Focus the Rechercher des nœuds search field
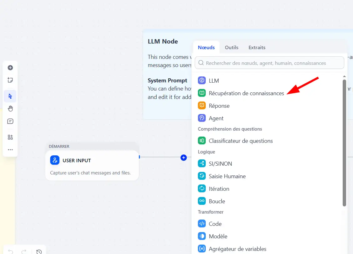The width and height of the screenshot is (353, 254). click(269, 63)
